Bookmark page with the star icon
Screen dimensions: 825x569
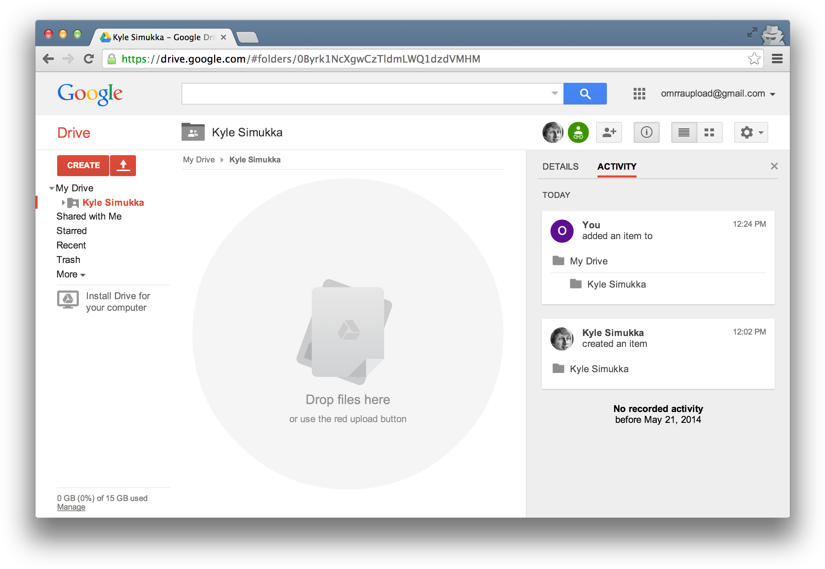[754, 59]
